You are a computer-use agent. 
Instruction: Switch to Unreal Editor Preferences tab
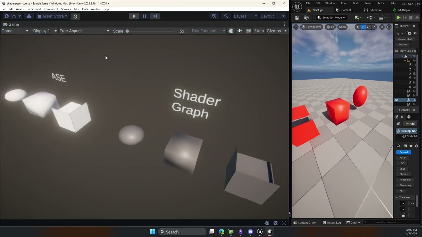(374, 10)
